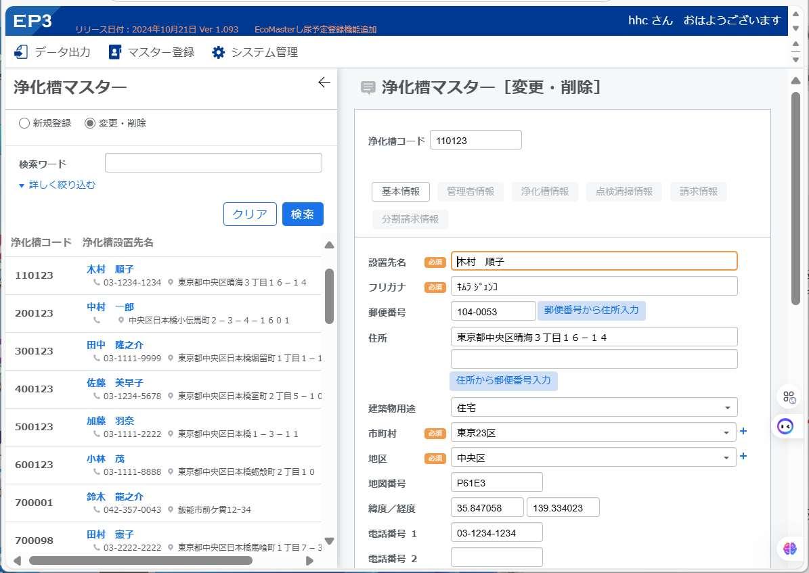Click the マスター登録 person-card icon
Viewport: 809px width, 573px height.
tap(114, 52)
